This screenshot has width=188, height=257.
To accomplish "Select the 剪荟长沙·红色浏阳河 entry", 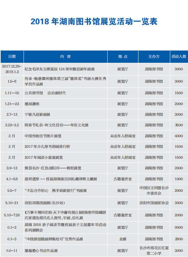I will coord(53,168).
